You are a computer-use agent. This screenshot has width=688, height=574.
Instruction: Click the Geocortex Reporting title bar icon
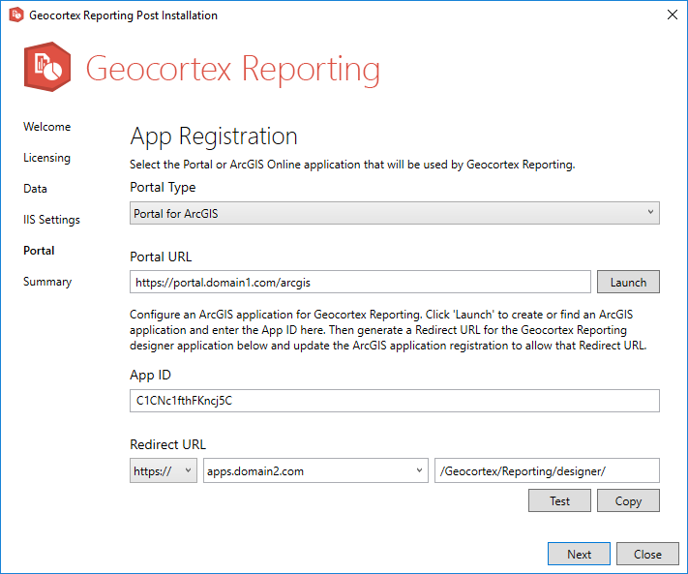point(16,15)
